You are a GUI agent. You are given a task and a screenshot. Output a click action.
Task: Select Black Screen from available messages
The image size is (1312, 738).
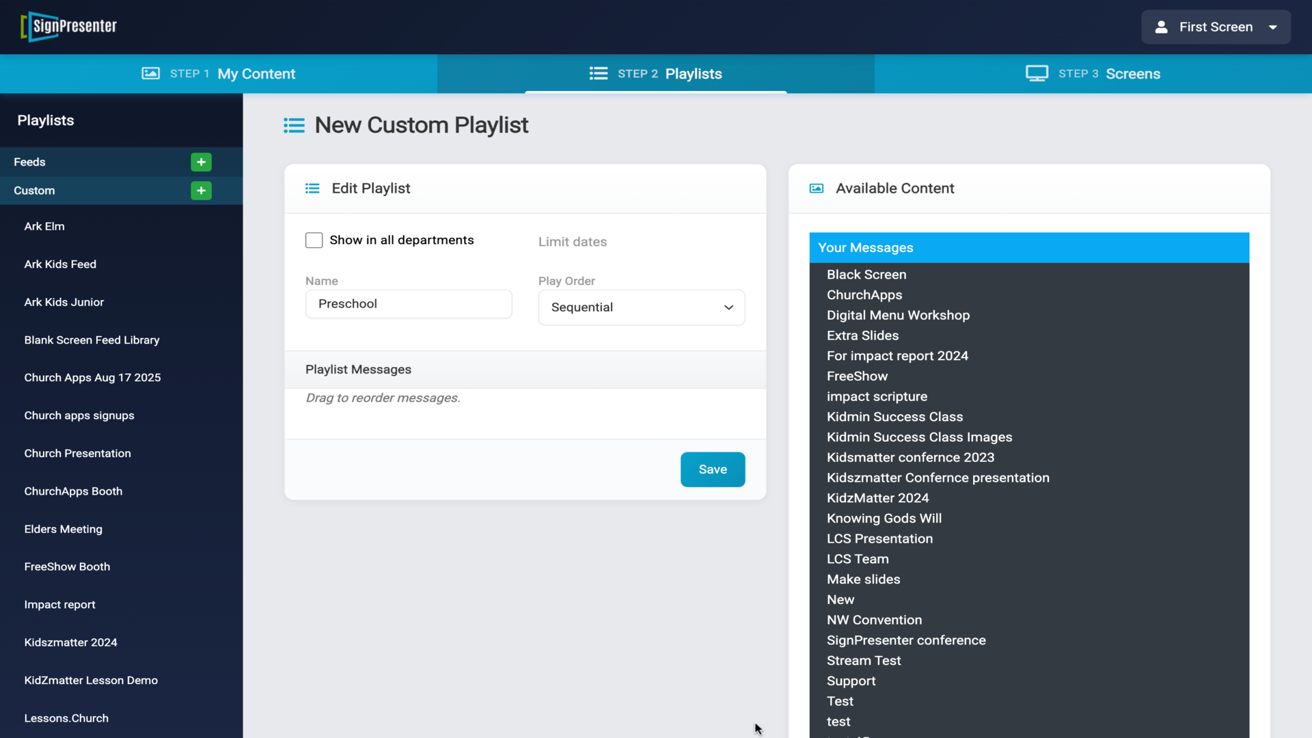[866, 275]
